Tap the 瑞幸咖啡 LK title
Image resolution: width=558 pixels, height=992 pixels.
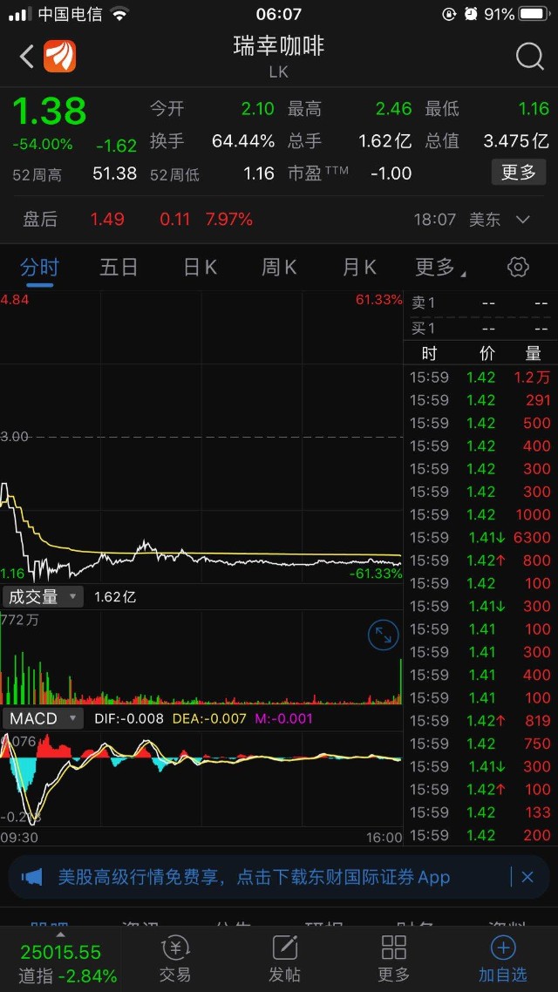(279, 57)
